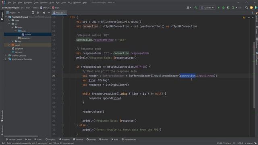Click the Project panel horizontal scrollbar
This screenshot has height=145, width=258.
tap(21, 136)
